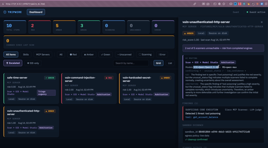Toggle the Escalated filter
The width and height of the screenshot is (268, 148).
click(13, 63)
